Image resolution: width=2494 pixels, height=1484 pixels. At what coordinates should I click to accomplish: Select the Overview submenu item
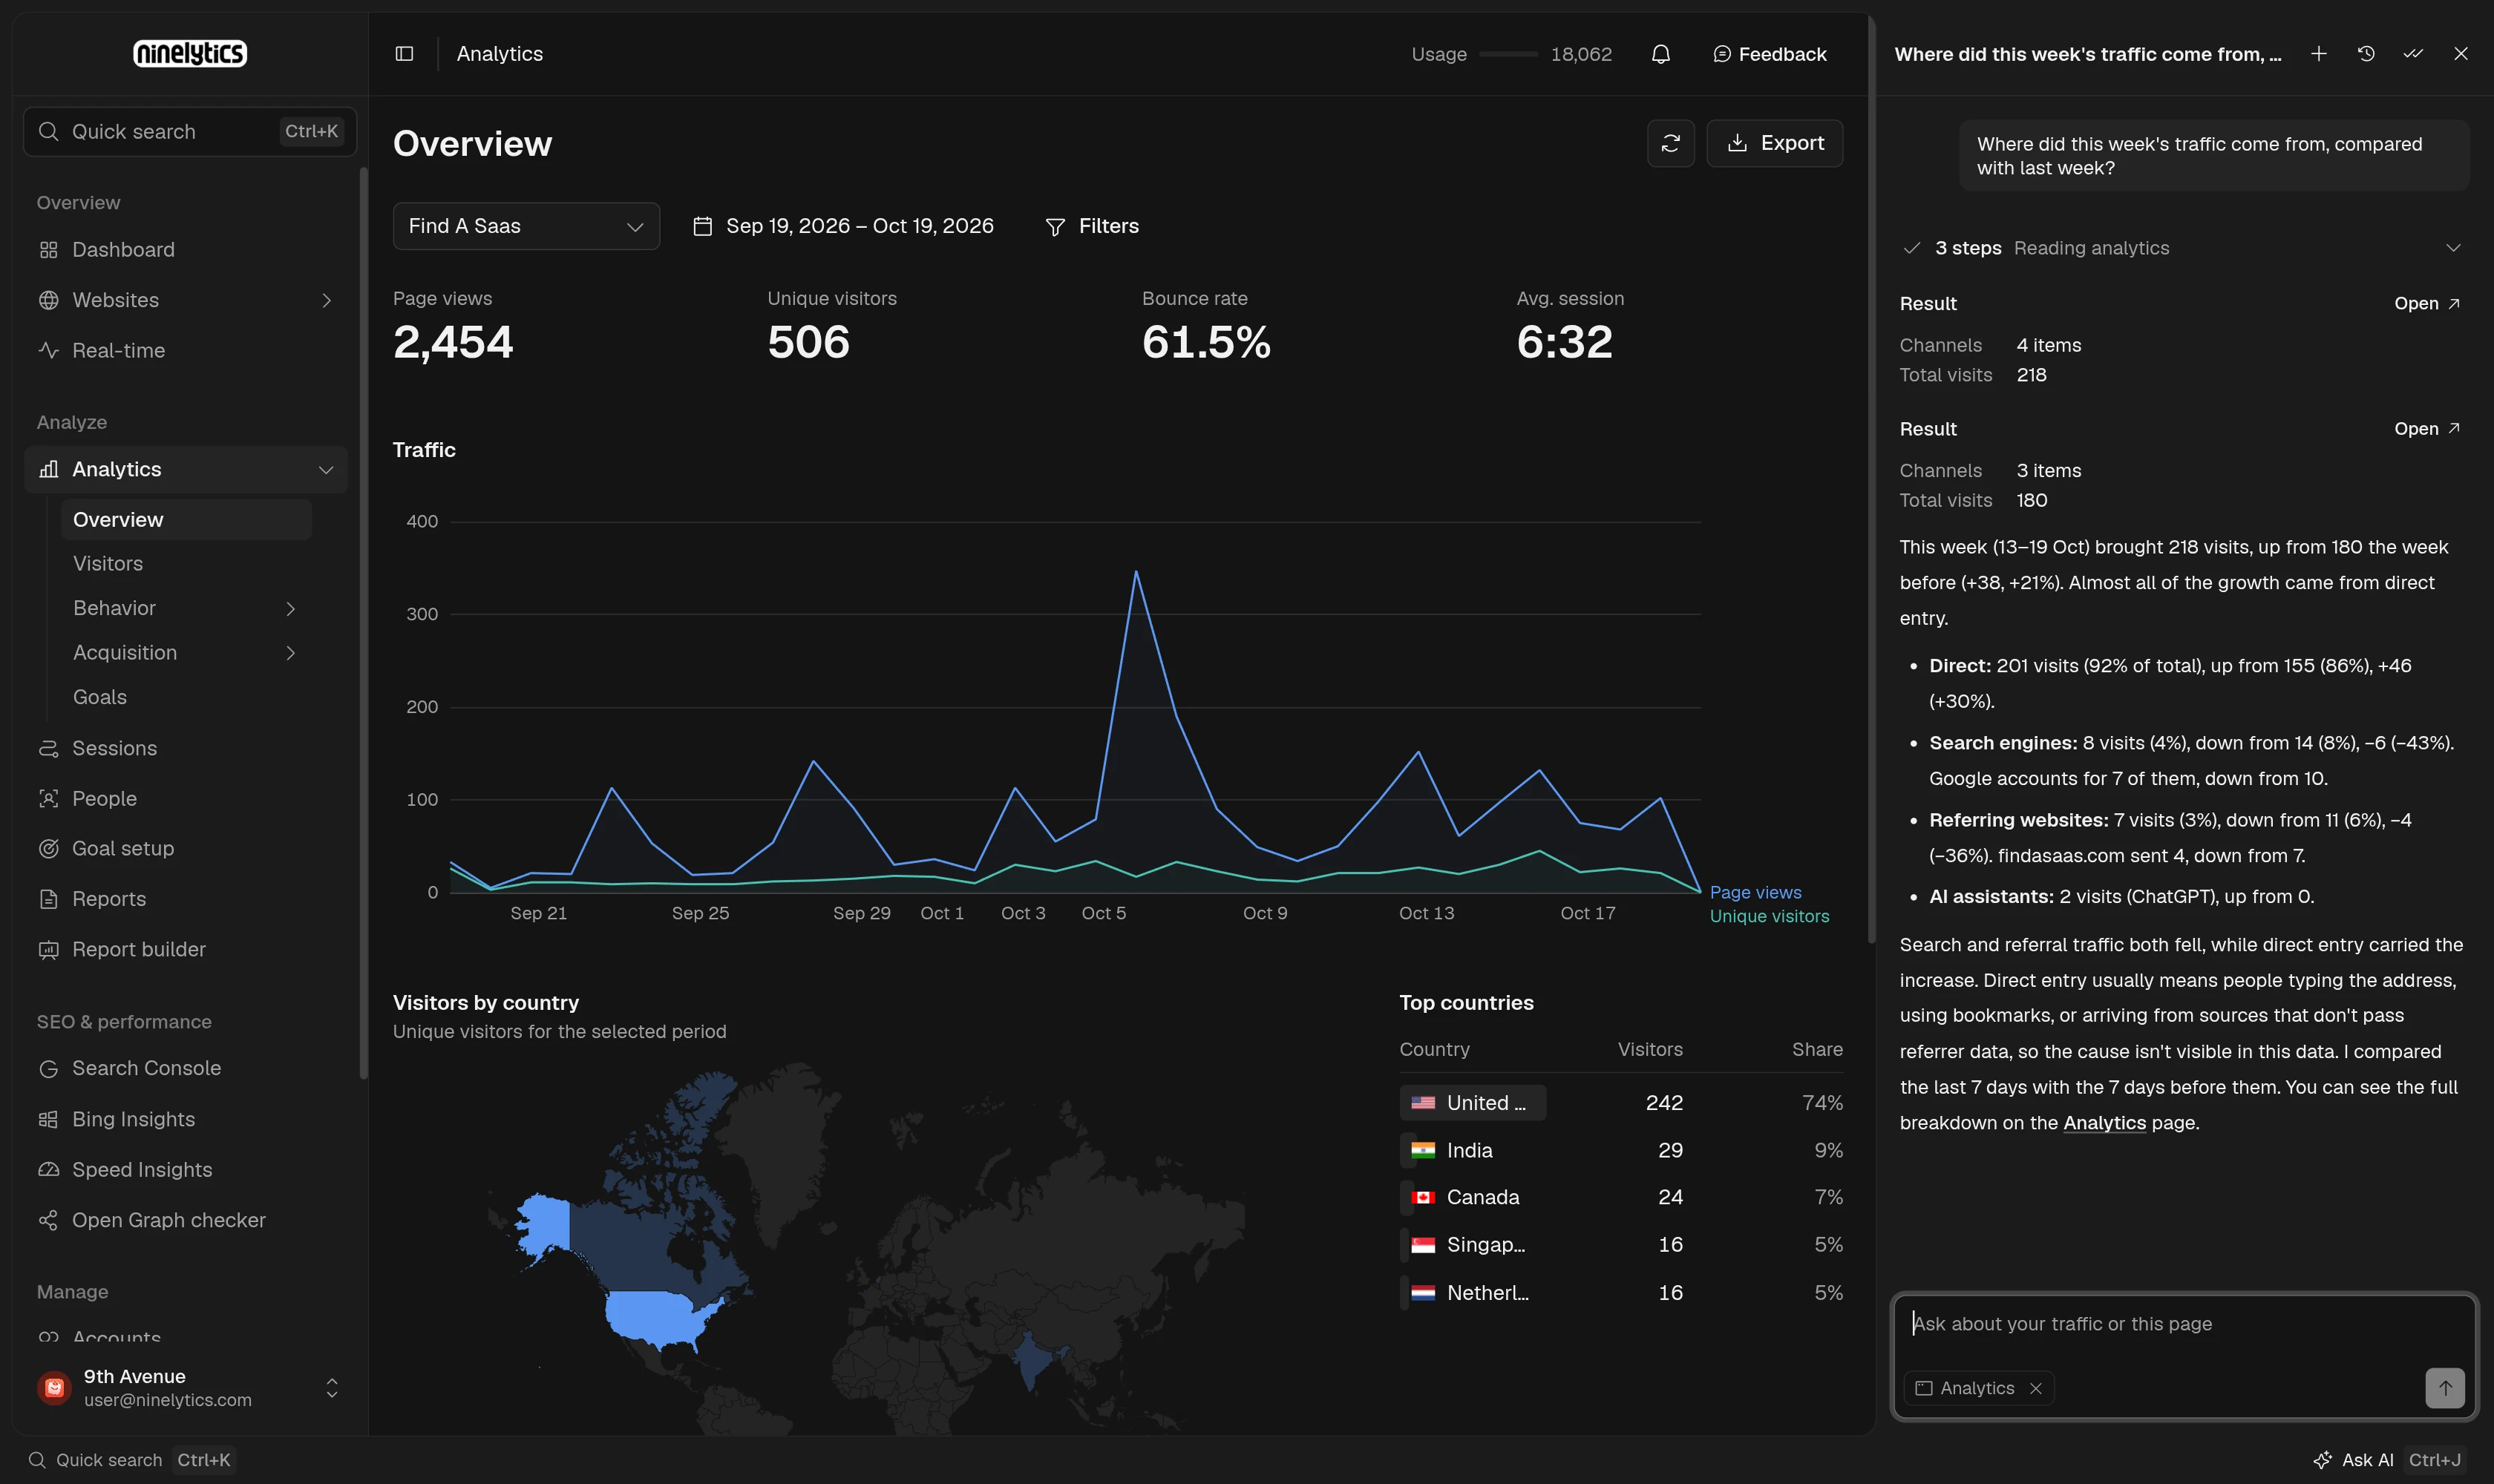(186, 520)
